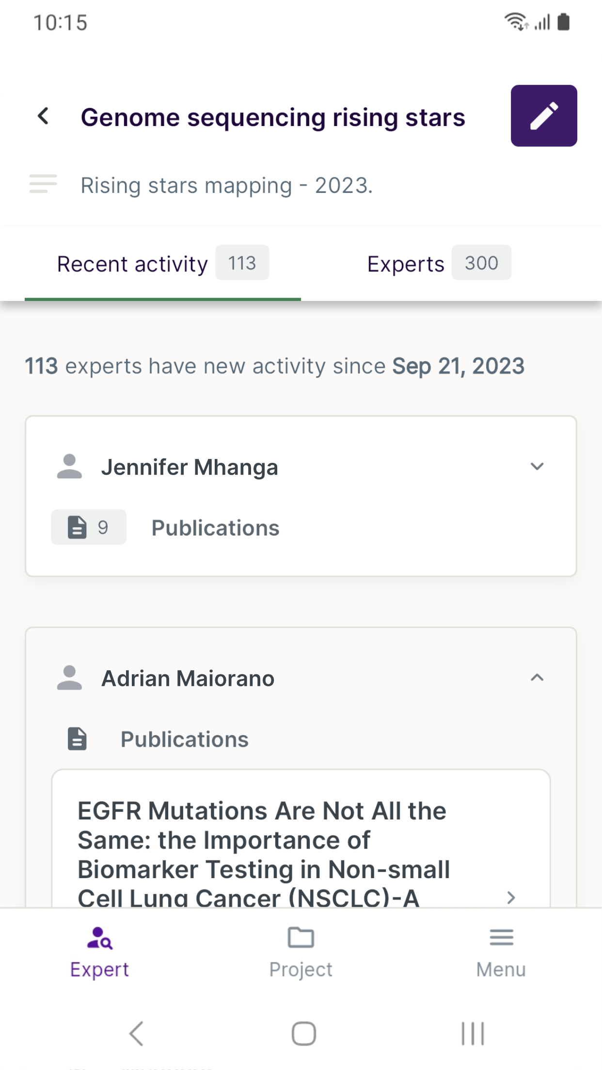Tap the Android back navigation button
This screenshot has height=1070, width=602.
(137, 1033)
